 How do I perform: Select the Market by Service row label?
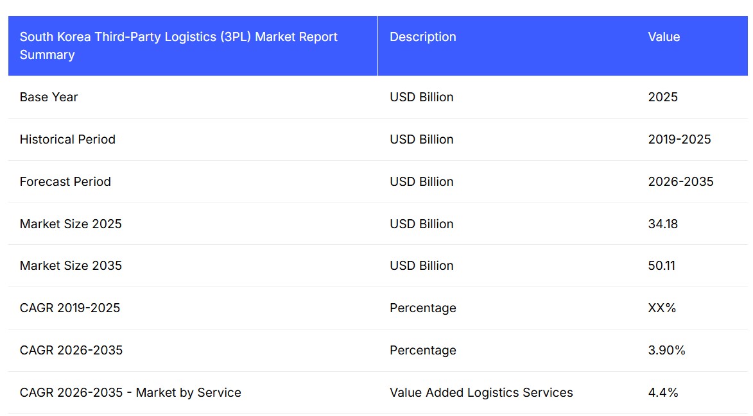[130, 393]
